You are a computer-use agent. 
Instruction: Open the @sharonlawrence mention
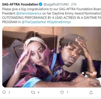(29, 13)
